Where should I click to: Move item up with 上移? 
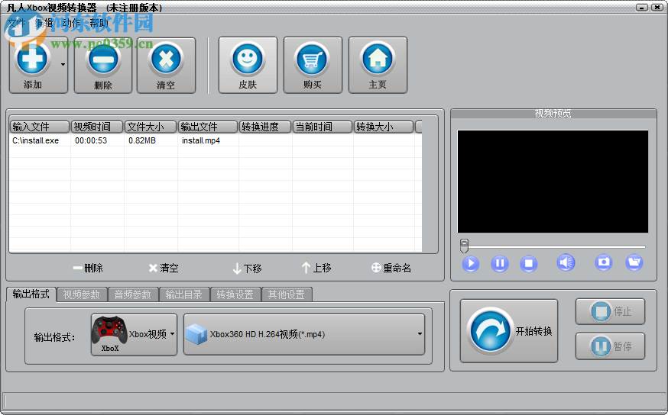(316, 268)
